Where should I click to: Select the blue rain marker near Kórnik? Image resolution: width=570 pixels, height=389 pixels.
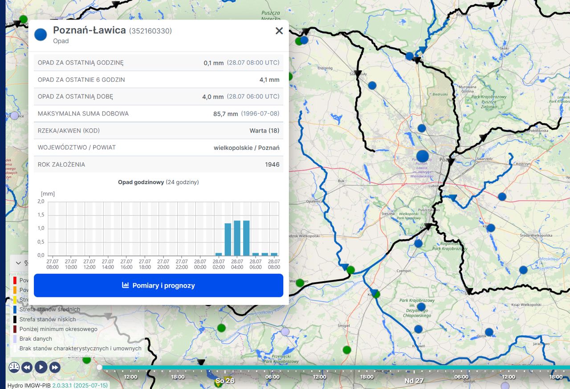coord(491,228)
